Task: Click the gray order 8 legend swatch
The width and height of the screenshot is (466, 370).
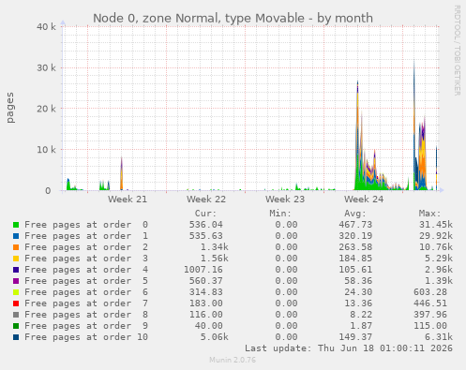Action: point(16,315)
